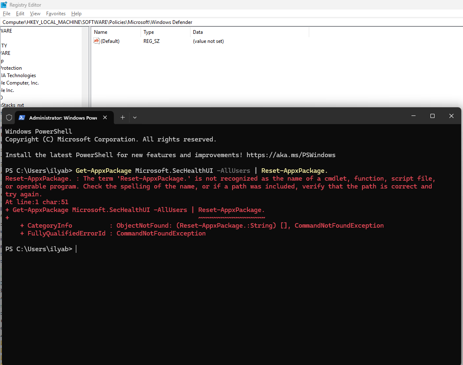
Task: Open a new terminal tab with the plus icon
Action: (122, 117)
